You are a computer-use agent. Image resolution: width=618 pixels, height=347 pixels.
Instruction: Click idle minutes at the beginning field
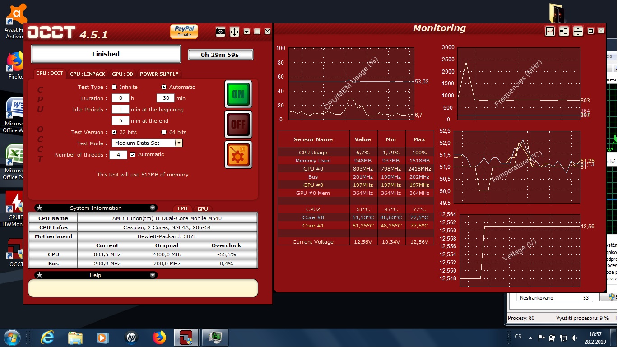(x=121, y=109)
